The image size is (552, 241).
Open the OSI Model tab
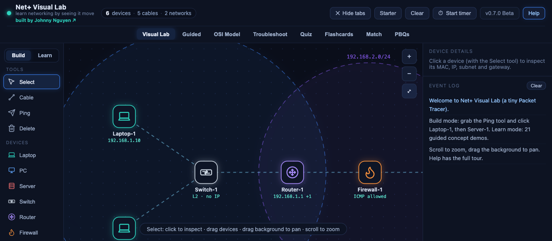click(227, 34)
